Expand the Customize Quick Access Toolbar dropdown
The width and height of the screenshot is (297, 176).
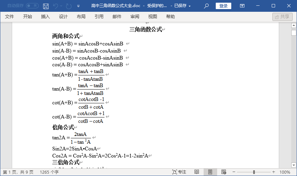79,6
